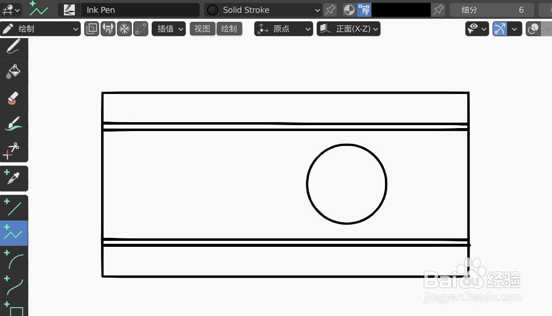Open the 正面(X-Z) drawing plane dropdown
552x316 pixels.
tap(348, 29)
